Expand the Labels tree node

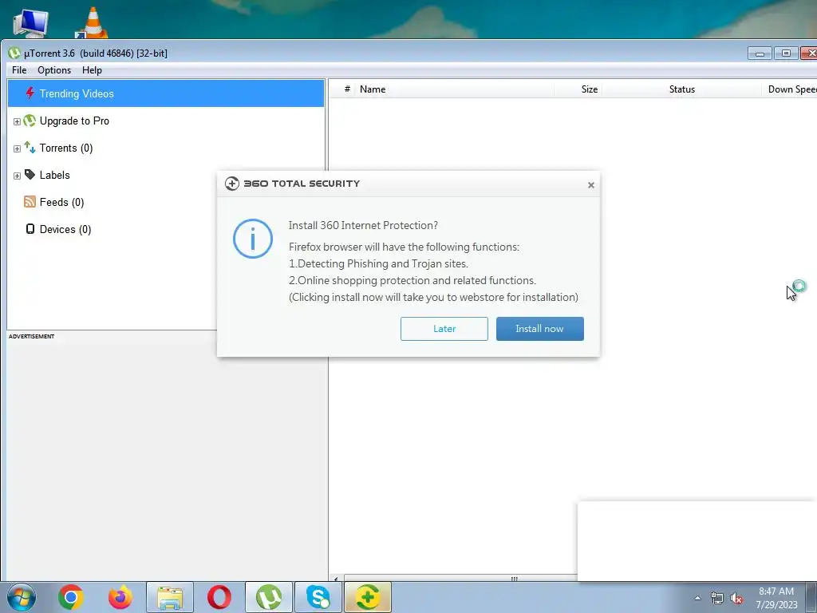tap(17, 176)
